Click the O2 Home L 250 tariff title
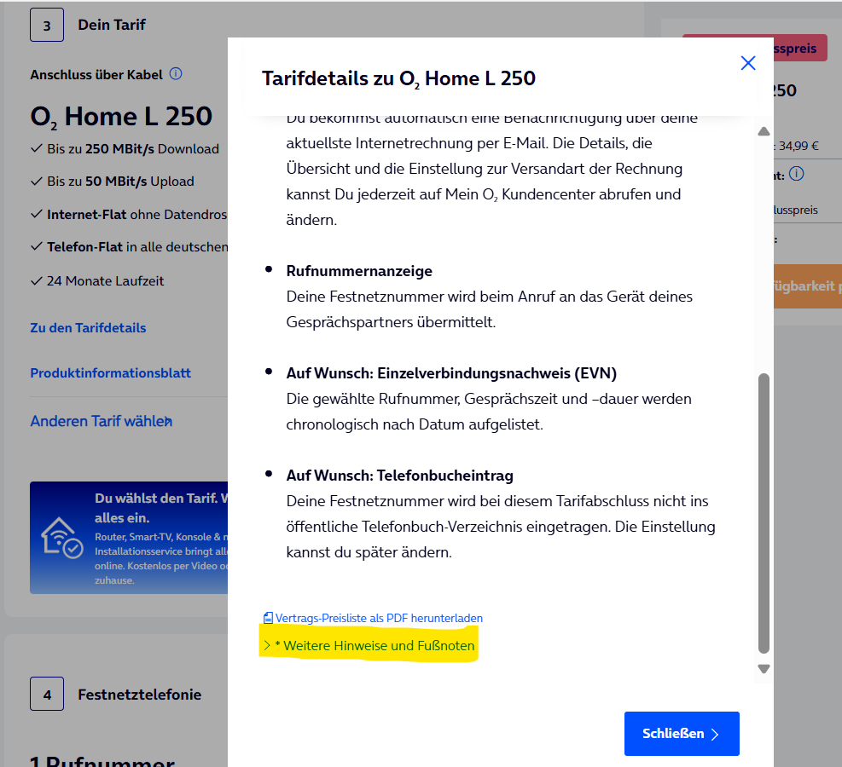 pos(121,117)
